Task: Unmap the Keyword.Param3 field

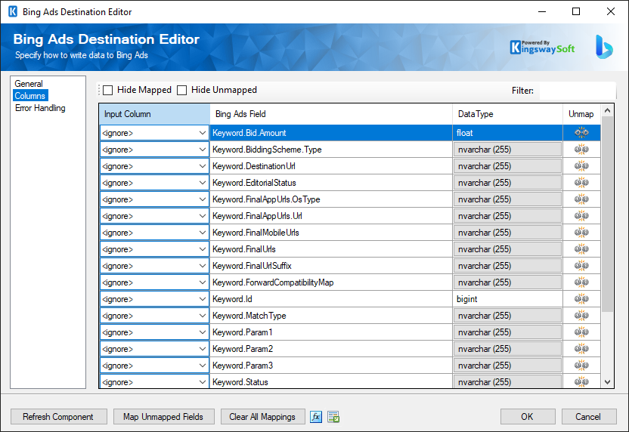Action: [x=581, y=366]
